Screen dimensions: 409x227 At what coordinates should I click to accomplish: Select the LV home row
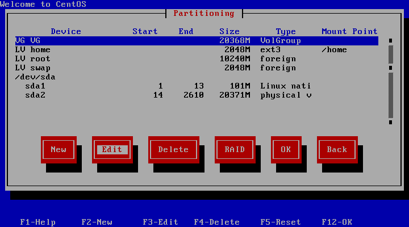click(197, 50)
